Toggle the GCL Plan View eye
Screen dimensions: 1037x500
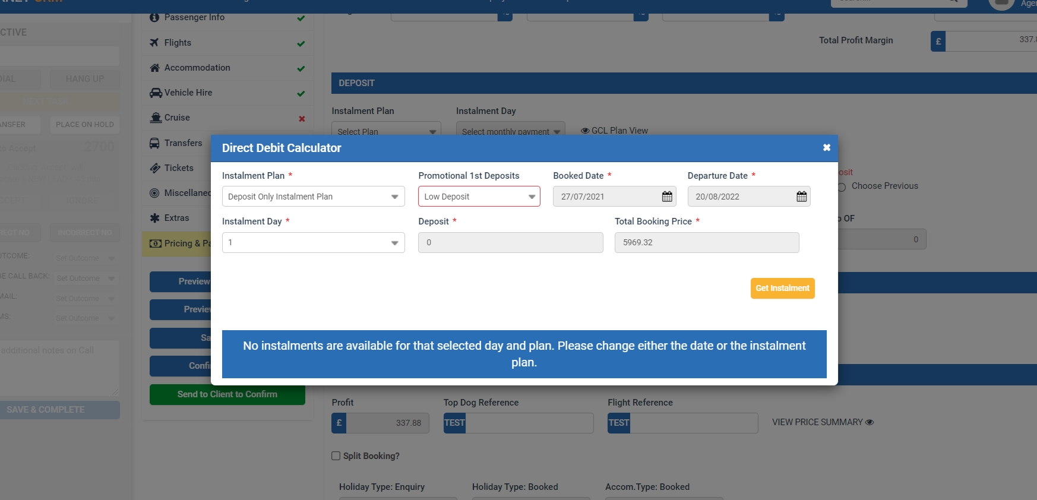(585, 131)
